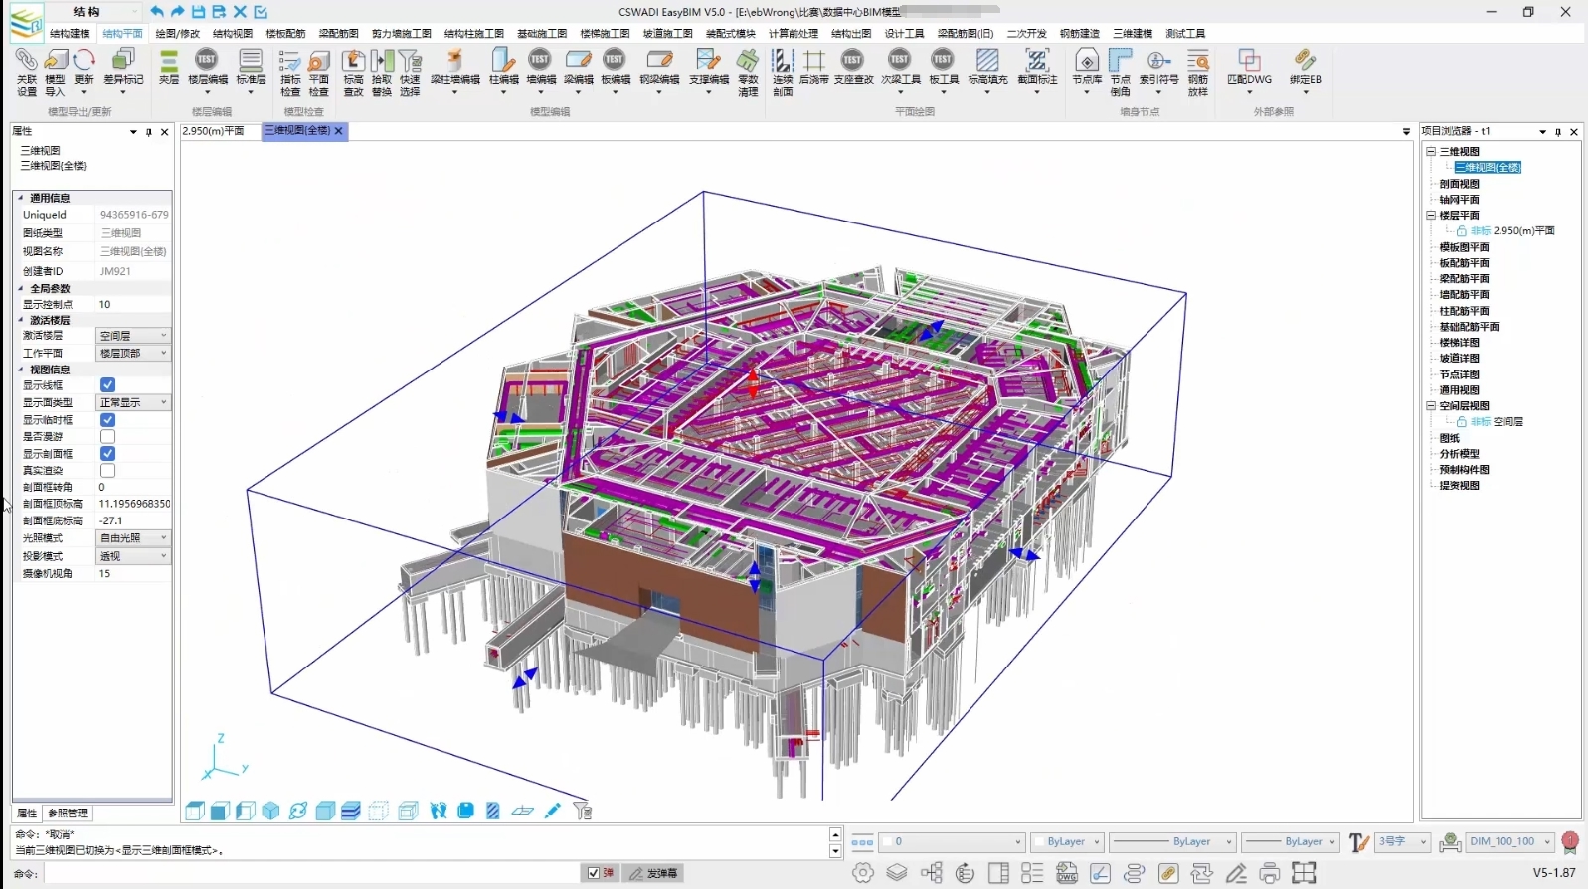Image resolution: width=1588 pixels, height=889 pixels.
Task: Click the 钢筋放样 rebar layout icon
Action: coord(1198,63)
